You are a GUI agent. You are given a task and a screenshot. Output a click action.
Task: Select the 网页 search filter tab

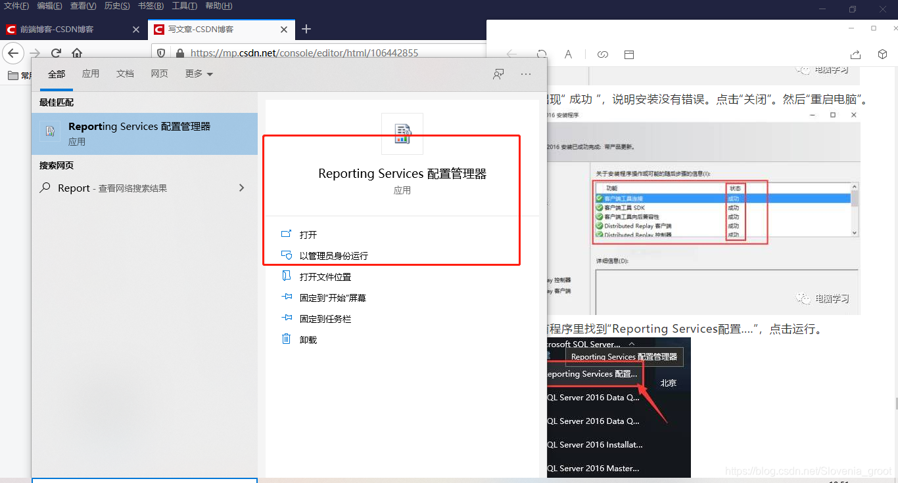[160, 74]
